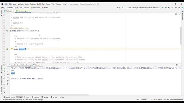
Task: Print the console output
Action: tap(8, 81)
